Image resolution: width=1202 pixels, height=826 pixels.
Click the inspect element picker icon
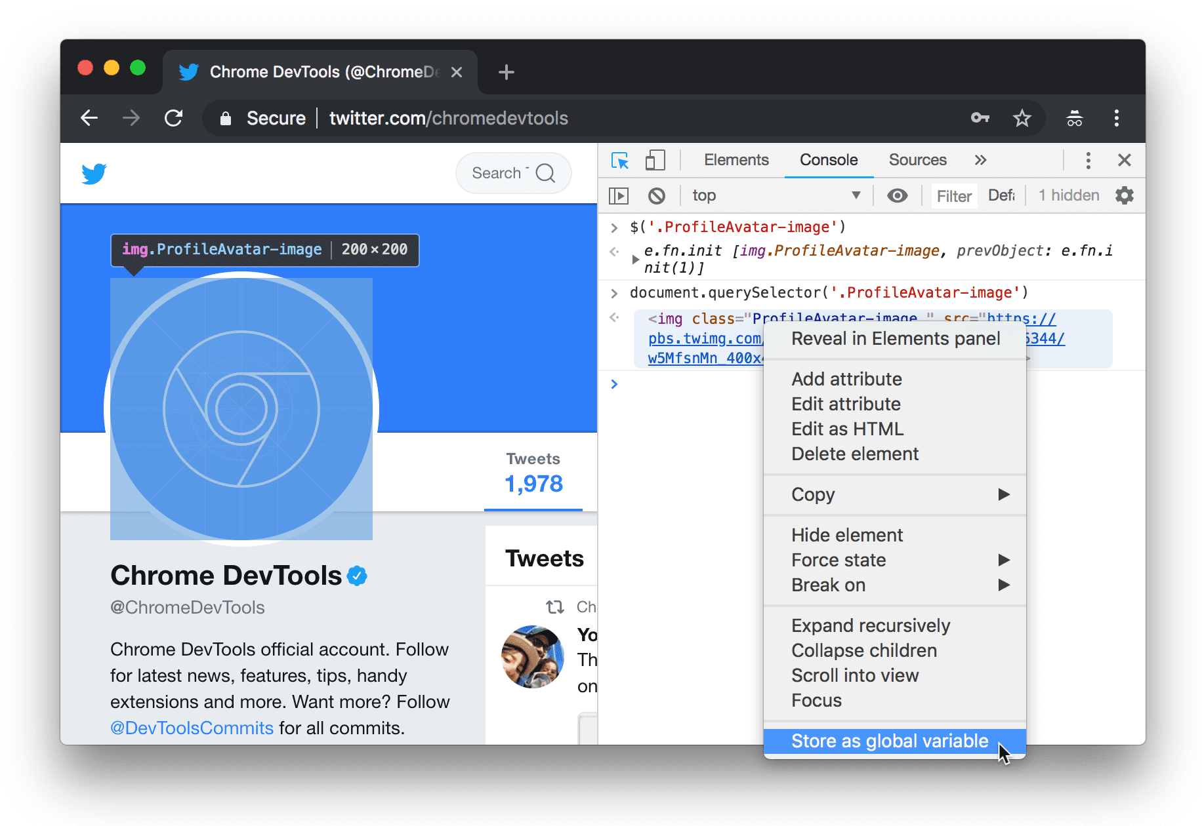coord(619,161)
